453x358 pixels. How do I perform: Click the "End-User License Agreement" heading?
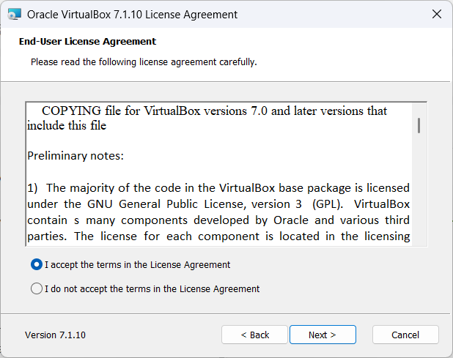click(87, 42)
